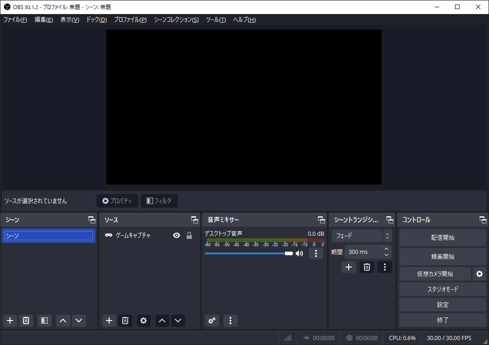
Task: Add a new source with the plus icon
Action: (109, 321)
